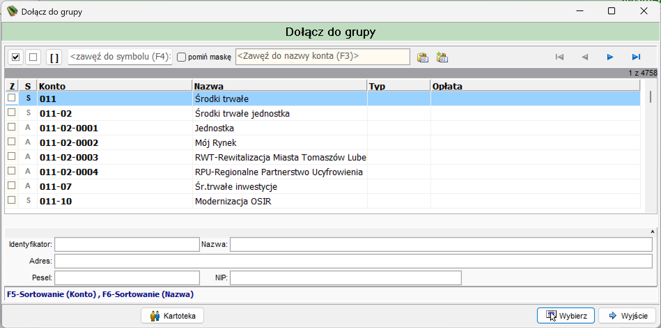Screen dimensions: 661x328
Task: Click the square brackets toolbar button
Action: 54,57
